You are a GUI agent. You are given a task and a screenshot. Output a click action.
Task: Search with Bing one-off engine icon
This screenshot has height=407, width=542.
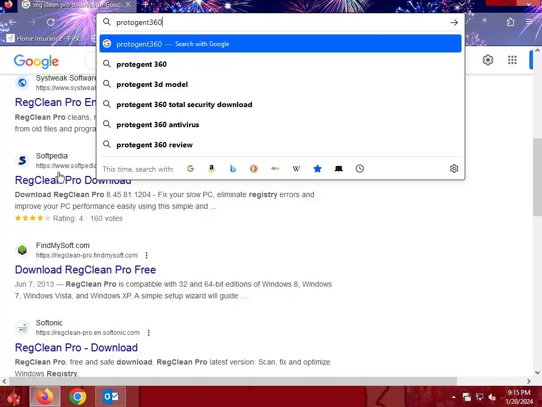[x=233, y=169]
